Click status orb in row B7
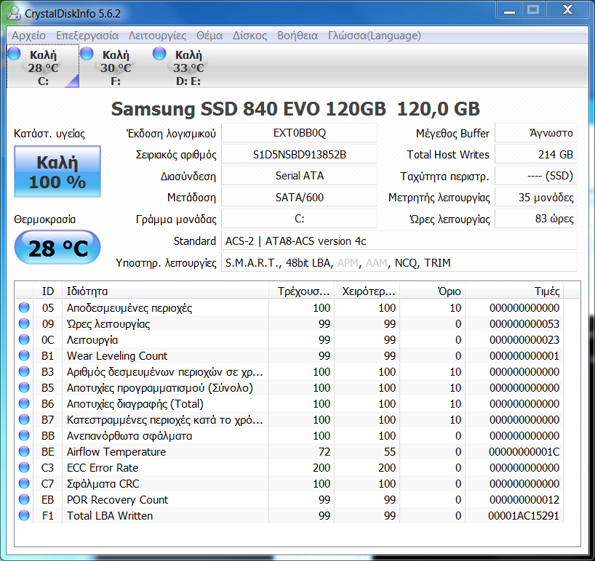The image size is (595, 561). click(x=24, y=419)
